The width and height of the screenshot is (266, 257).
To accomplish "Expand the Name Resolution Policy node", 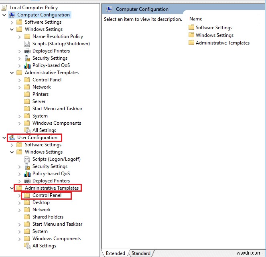I will 20,37.
